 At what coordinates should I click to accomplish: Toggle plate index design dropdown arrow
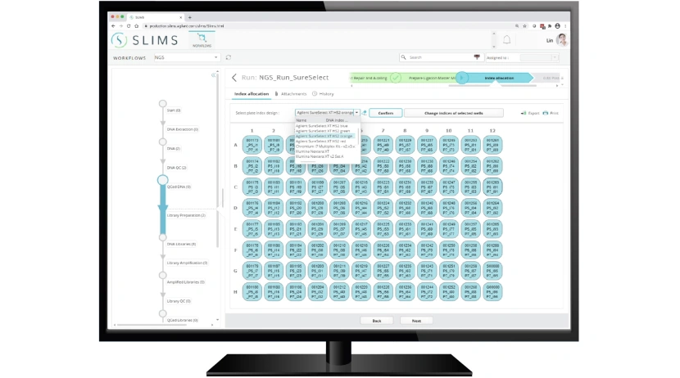coord(357,113)
